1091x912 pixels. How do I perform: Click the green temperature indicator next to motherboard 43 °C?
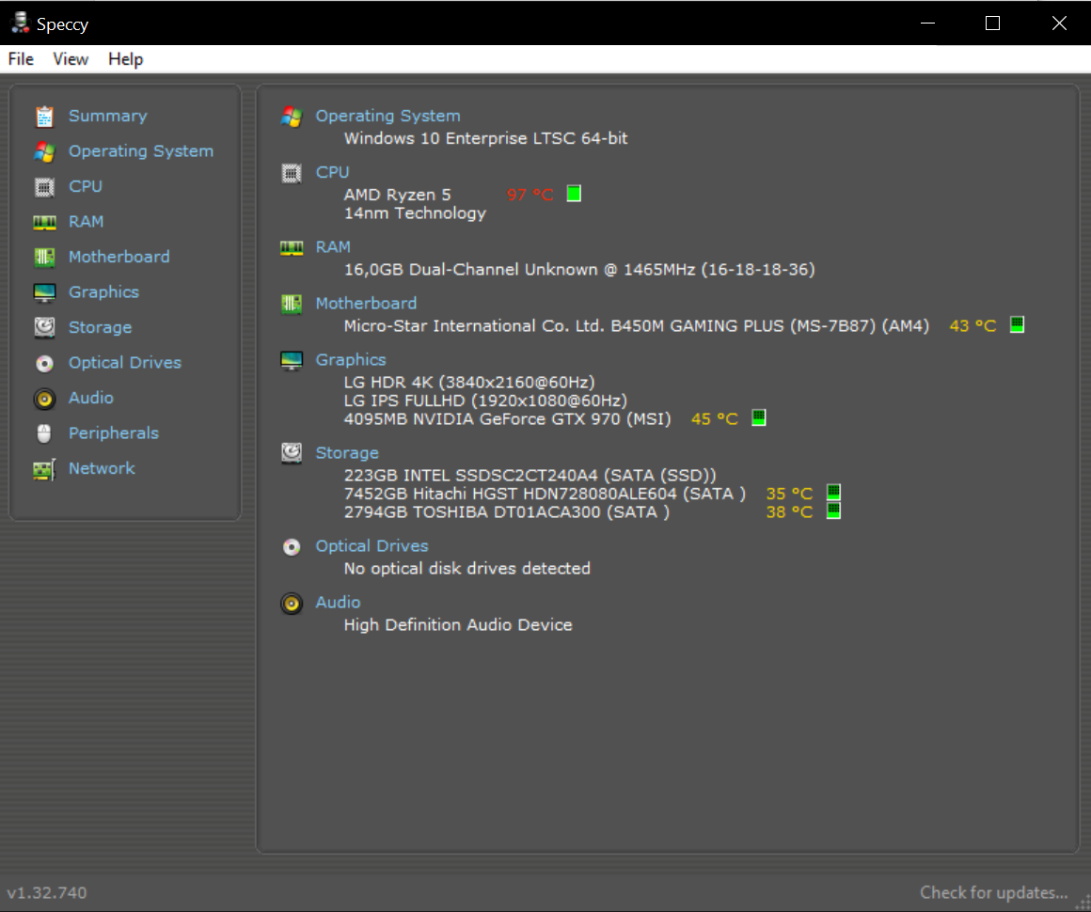tap(1018, 324)
